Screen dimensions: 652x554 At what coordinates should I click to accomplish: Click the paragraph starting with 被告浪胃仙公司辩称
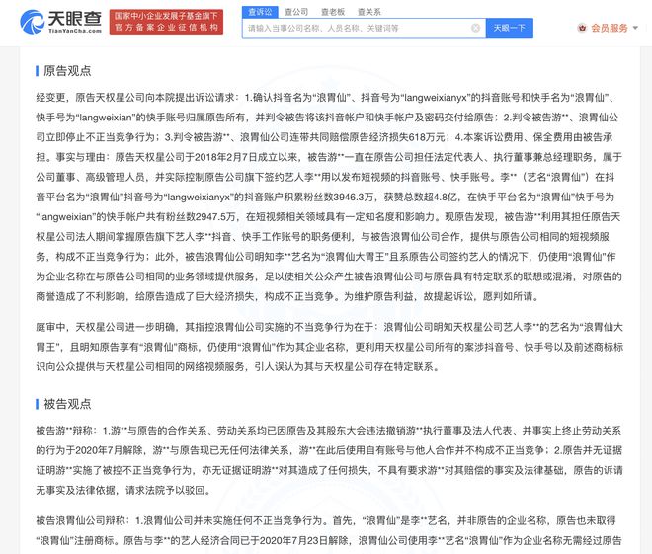tap(326, 530)
